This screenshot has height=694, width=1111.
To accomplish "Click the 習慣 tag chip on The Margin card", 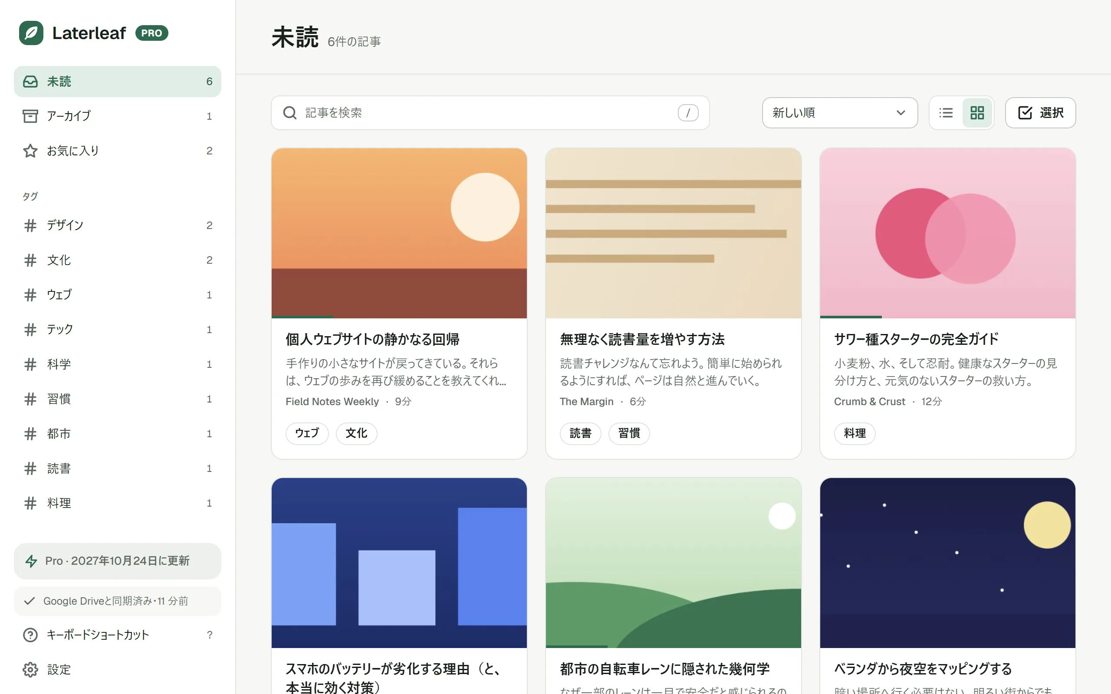I will tap(629, 433).
